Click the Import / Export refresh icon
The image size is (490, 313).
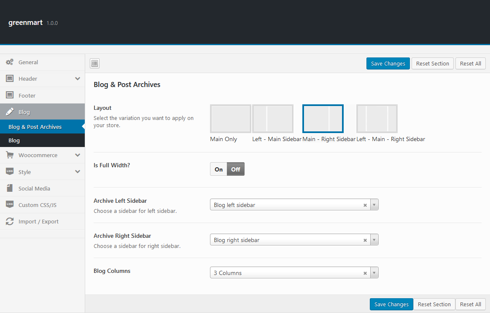[9, 221]
